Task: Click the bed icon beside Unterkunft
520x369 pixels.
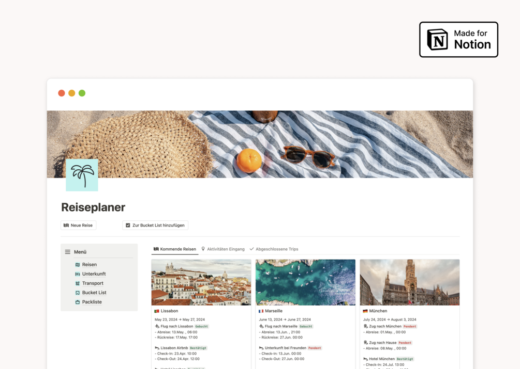Action: [x=78, y=274]
